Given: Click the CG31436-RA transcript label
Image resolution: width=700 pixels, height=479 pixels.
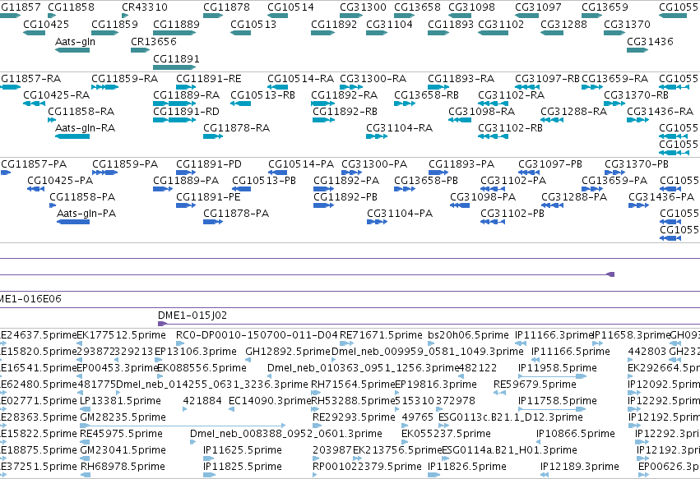Looking at the screenshot, I should (x=661, y=112).
